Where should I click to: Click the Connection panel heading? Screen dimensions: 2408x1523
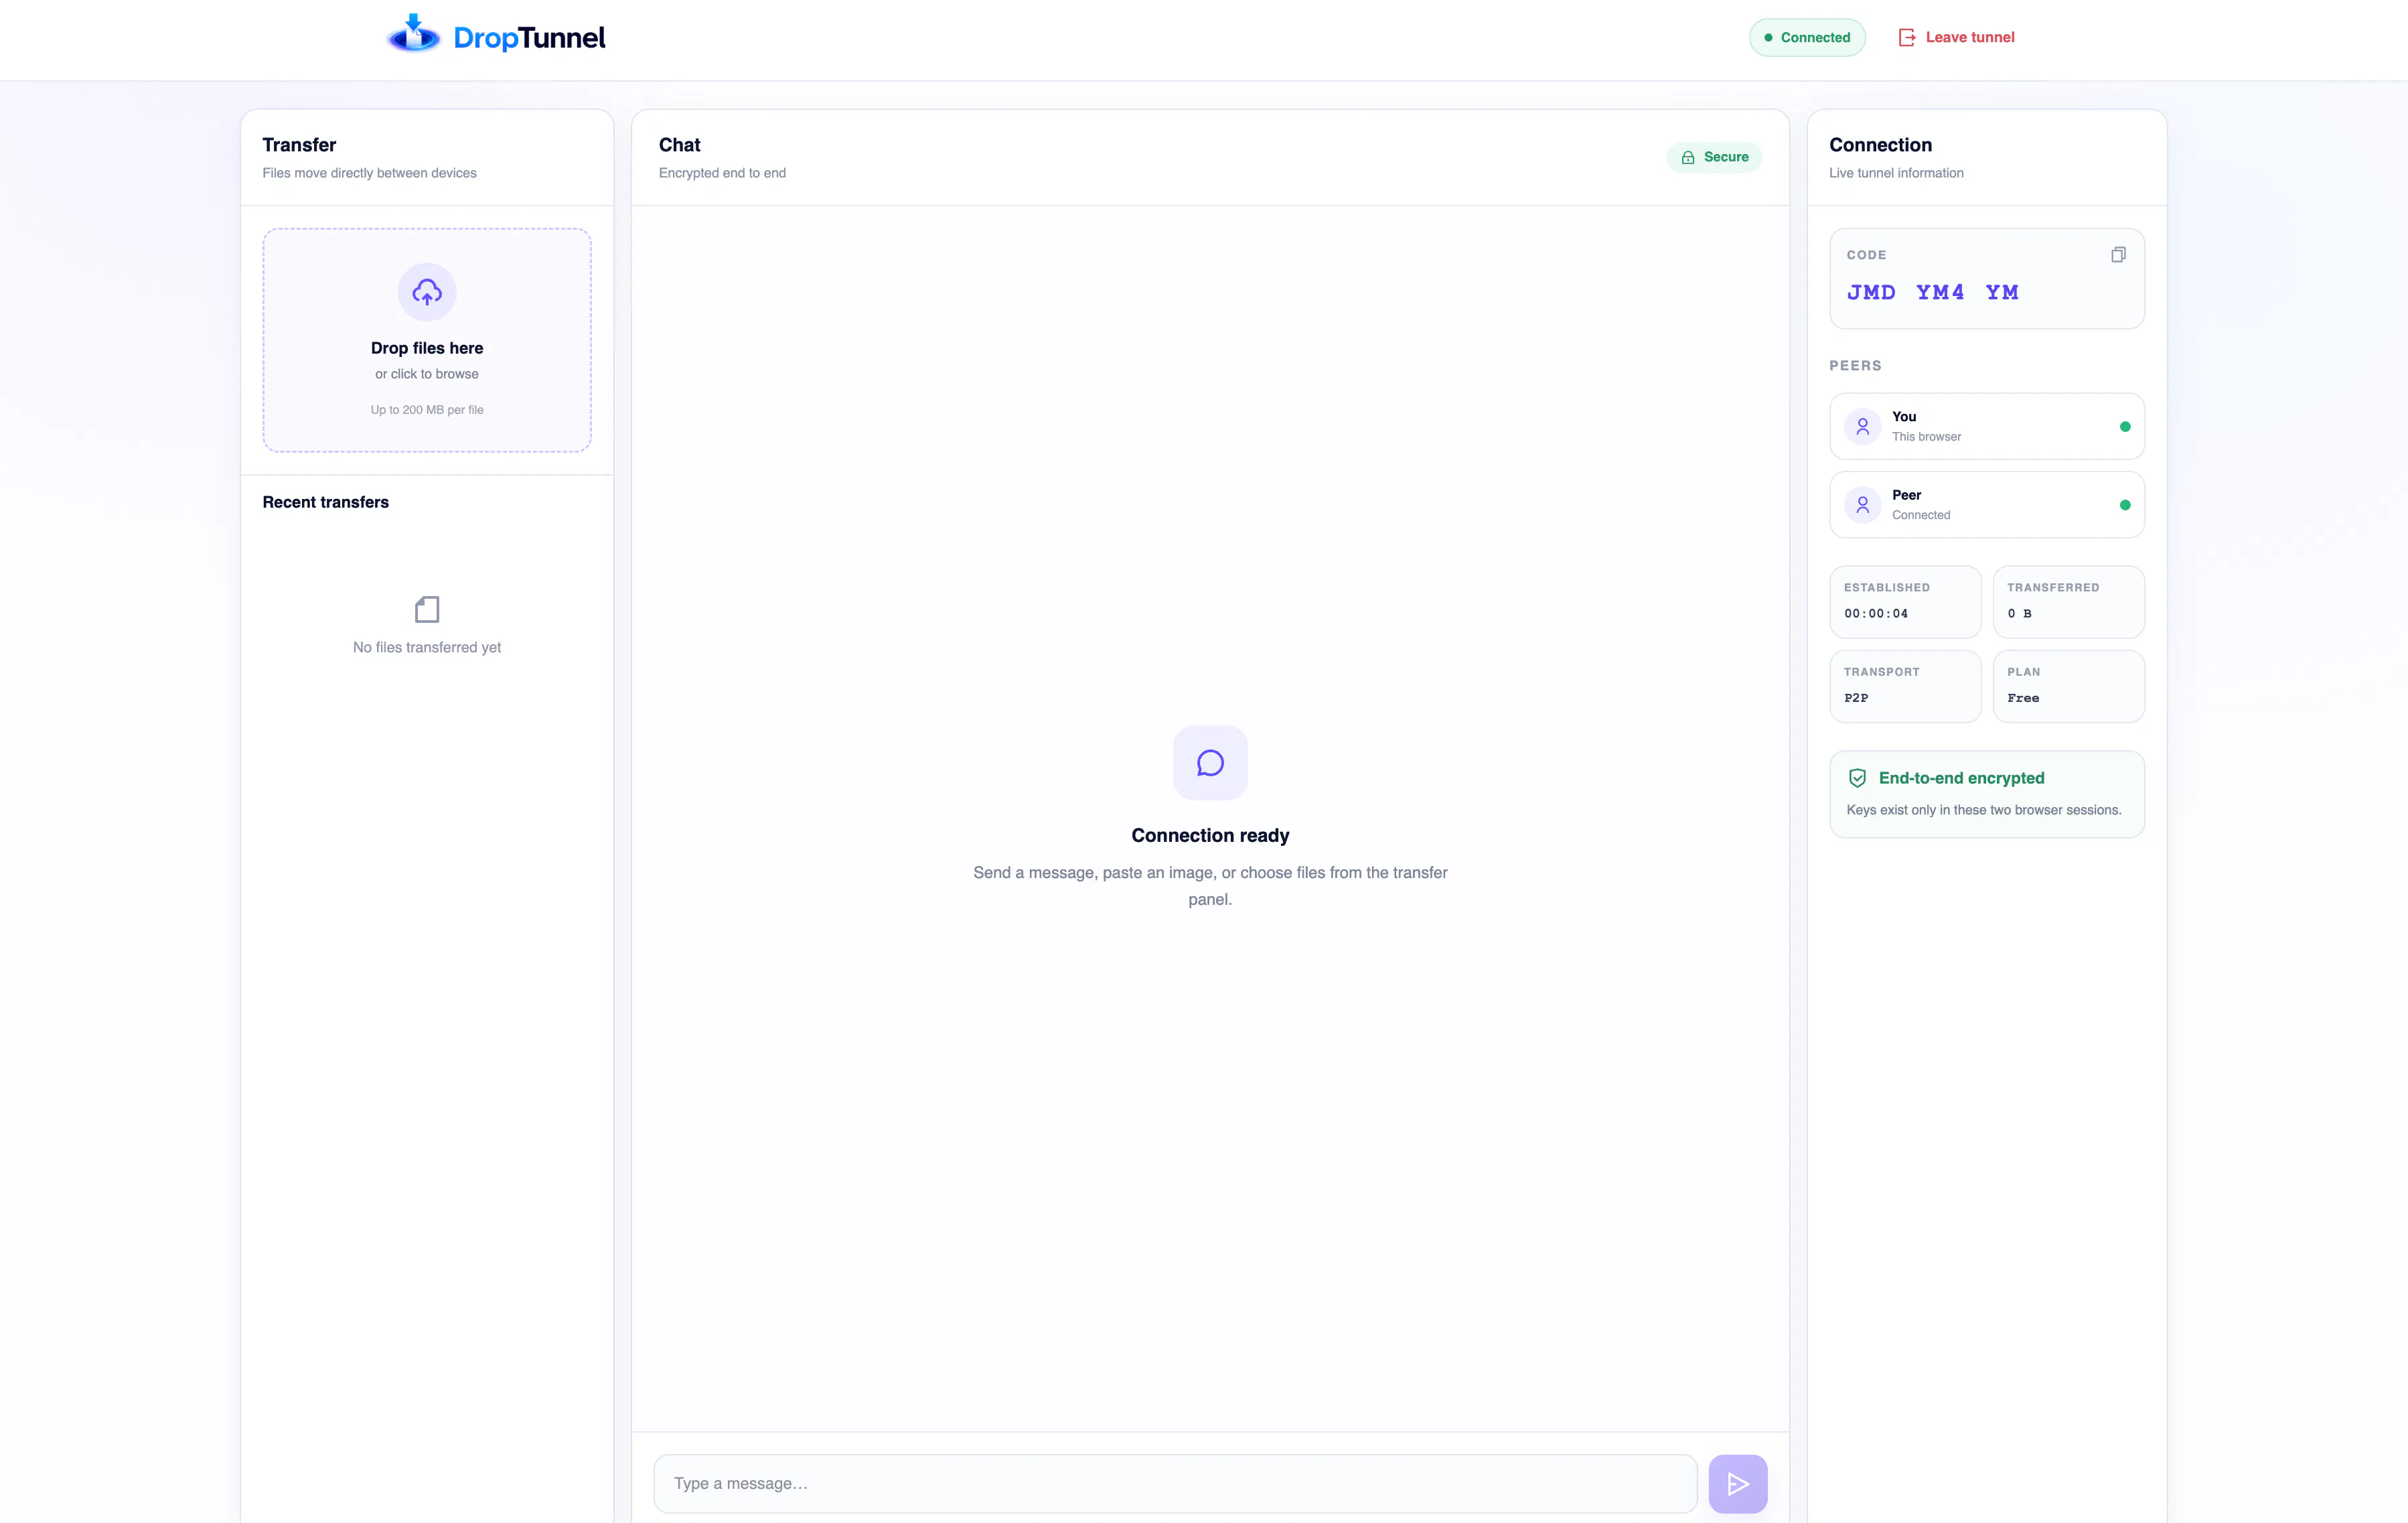click(x=1880, y=145)
